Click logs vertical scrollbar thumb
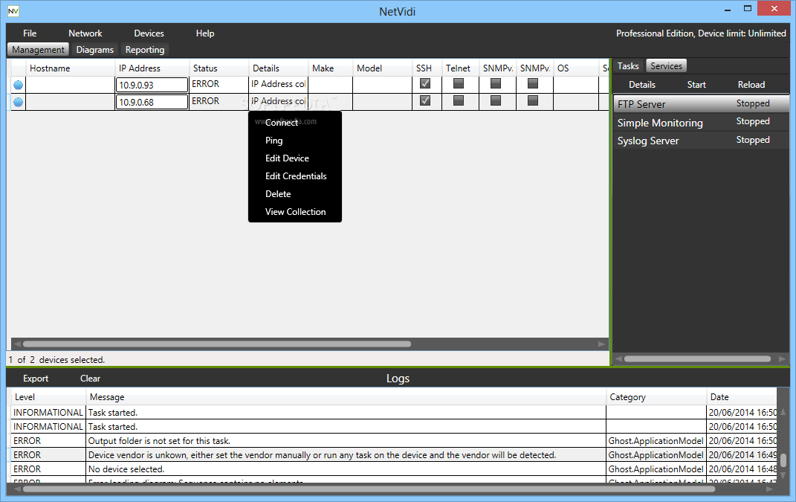 783,460
